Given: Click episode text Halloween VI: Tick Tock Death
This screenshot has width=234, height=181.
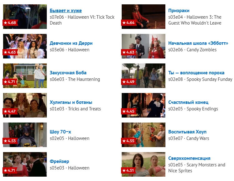Looking at the screenshot, I should point(82,20).
